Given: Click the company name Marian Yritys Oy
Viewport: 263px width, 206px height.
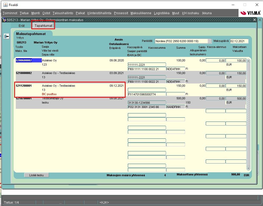Looking at the screenshot, I should [46, 42].
